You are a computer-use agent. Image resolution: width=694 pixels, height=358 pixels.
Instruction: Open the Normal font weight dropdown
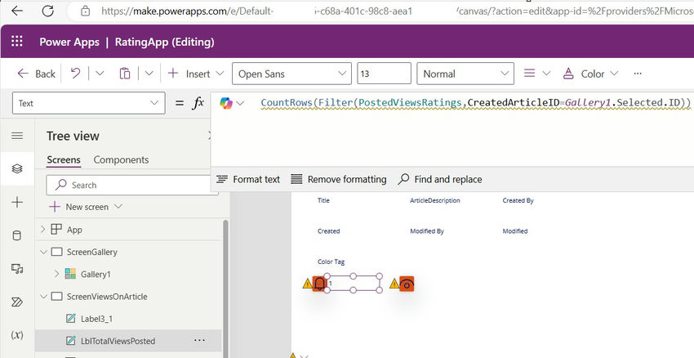[x=465, y=74]
